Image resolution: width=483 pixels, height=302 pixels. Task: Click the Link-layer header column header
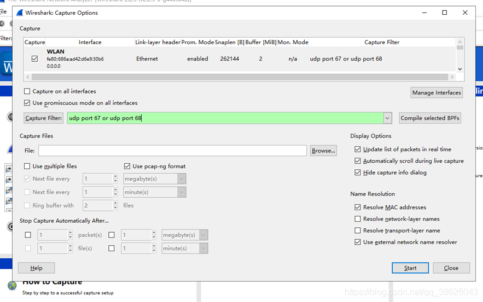pos(158,42)
